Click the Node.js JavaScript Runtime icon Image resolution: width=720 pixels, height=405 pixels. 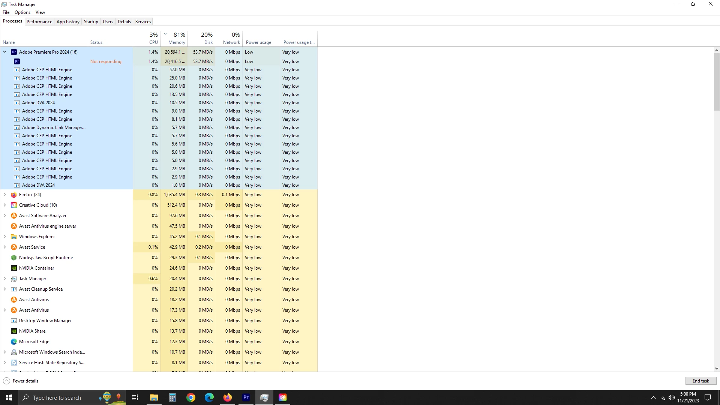pos(14,258)
